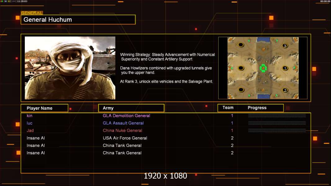Click team number 1 in kin's row
The height and width of the screenshot is (186, 331).
[x=232, y=116]
